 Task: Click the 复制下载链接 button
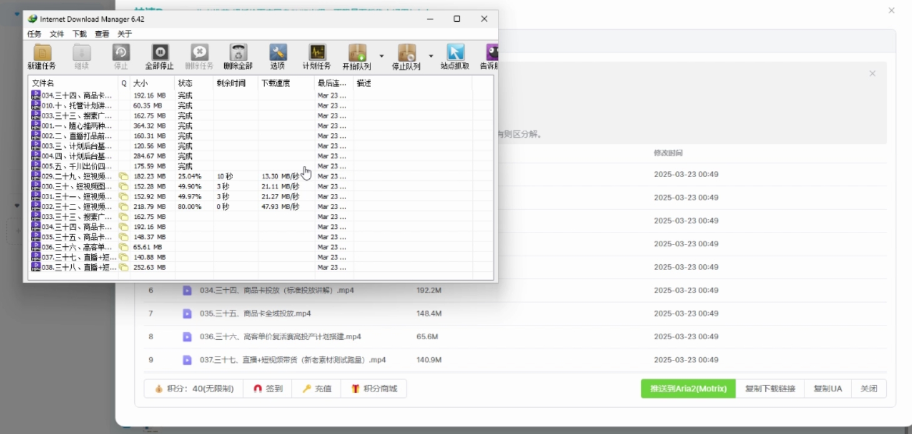tap(770, 388)
